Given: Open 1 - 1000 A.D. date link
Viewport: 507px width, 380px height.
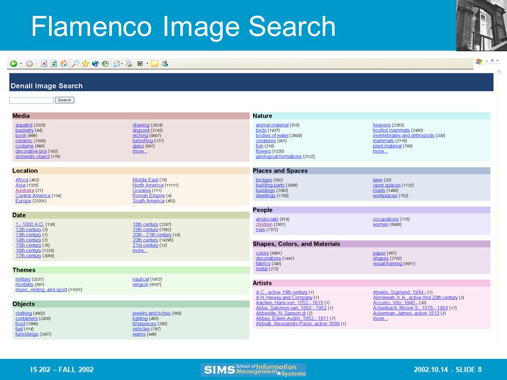Looking at the screenshot, I should tap(30, 224).
